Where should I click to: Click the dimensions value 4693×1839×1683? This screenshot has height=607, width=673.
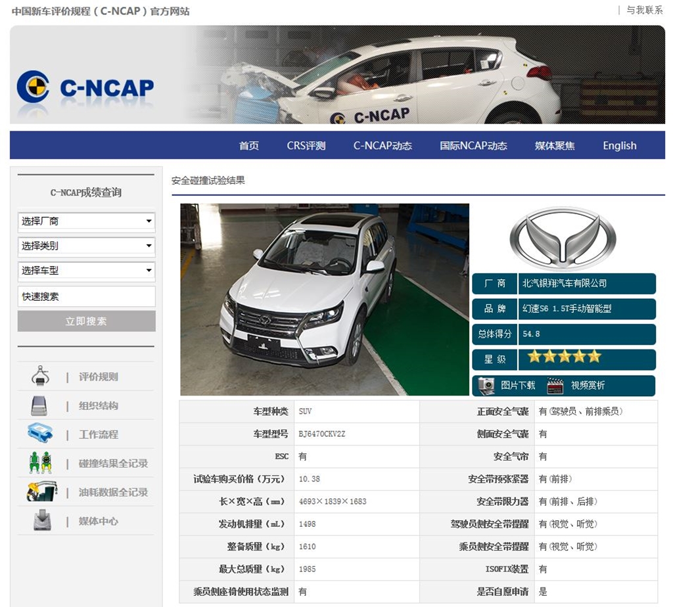point(333,501)
